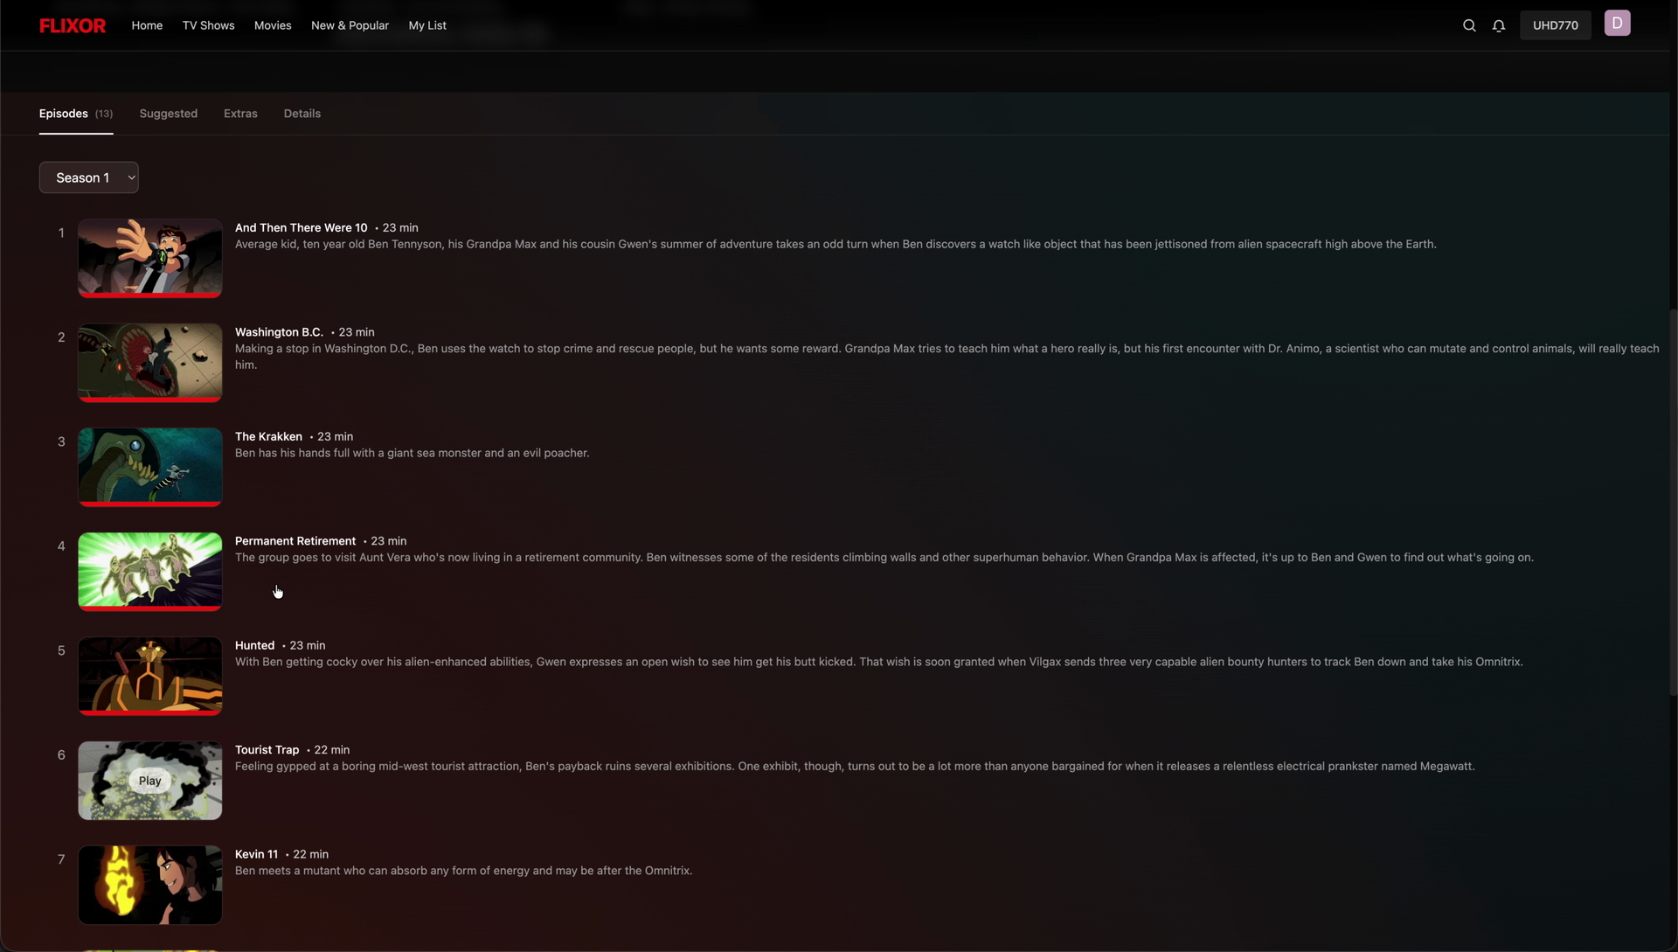Click the UHD770 account button
The width and height of the screenshot is (1678, 952).
click(x=1556, y=25)
